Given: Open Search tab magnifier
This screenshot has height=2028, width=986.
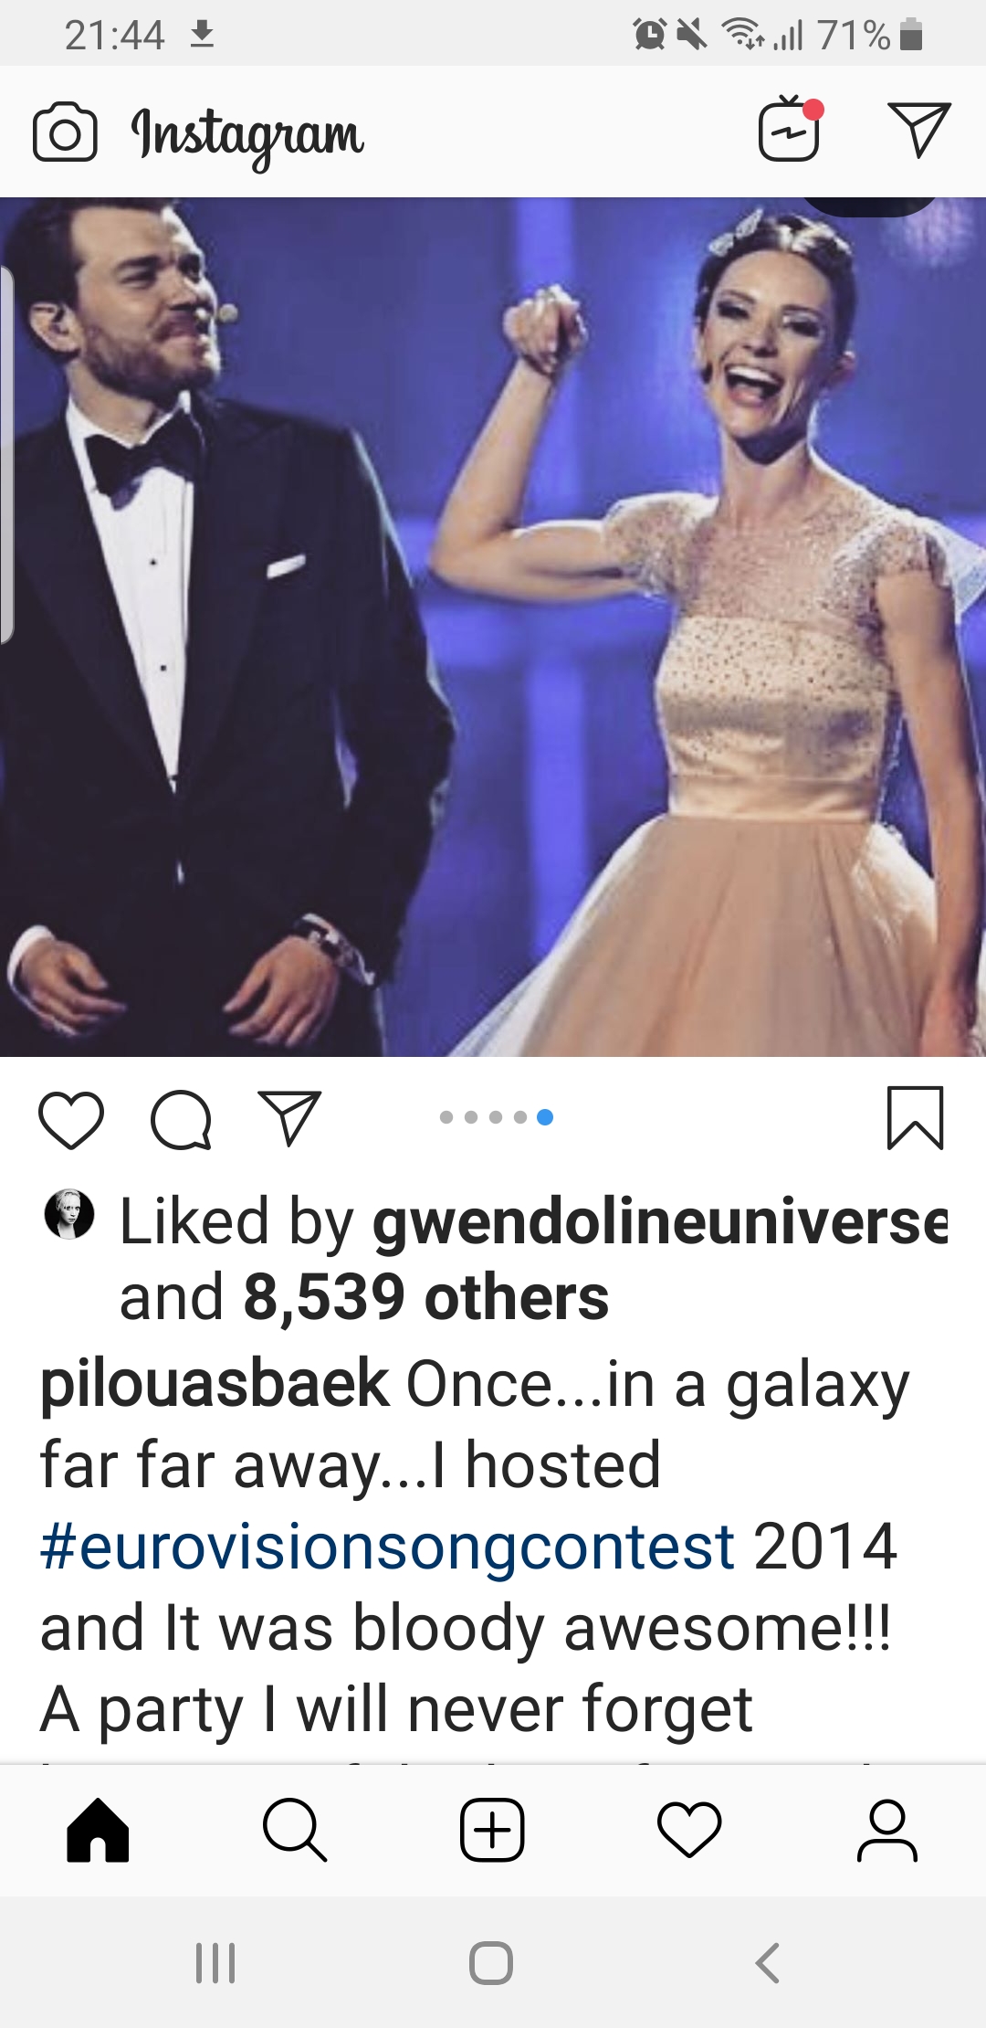Looking at the screenshot, I should point(294,1830).
